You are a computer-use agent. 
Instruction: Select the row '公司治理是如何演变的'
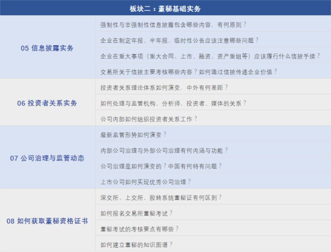tap(161, 166)
